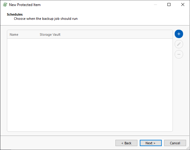The width and height of the screenshot is (190, 150).
Task: Click the 'Choose when the backup job should run' text
Action: coord(46,19)
